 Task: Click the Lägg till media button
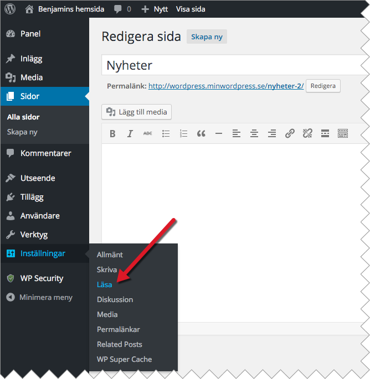coord(136,112)
